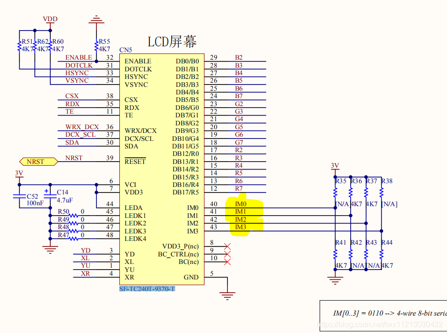The width and height of the screenshot is (447, 333).
Task: Select the VDD power symbol
Action: coord(50,23)
